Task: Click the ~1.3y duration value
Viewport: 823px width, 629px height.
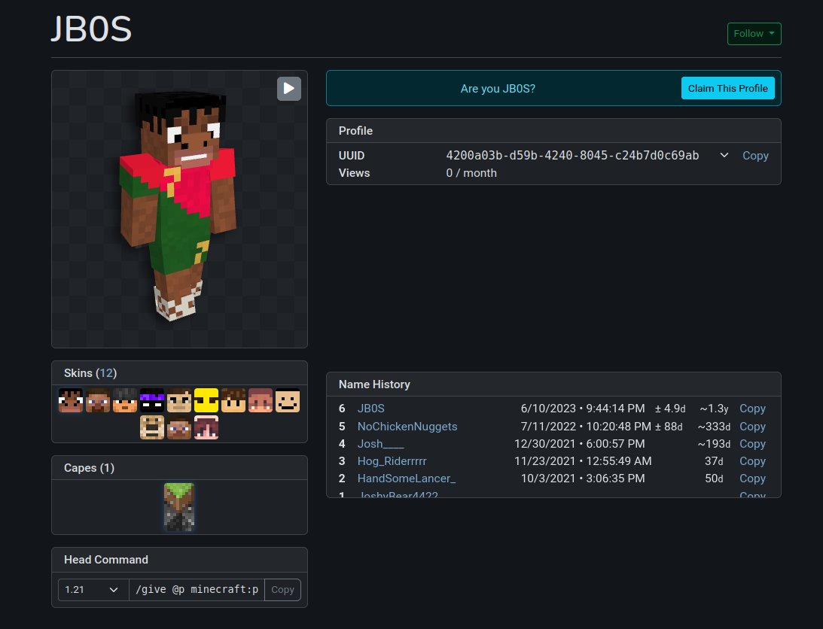Action: (x=714, y=408)
